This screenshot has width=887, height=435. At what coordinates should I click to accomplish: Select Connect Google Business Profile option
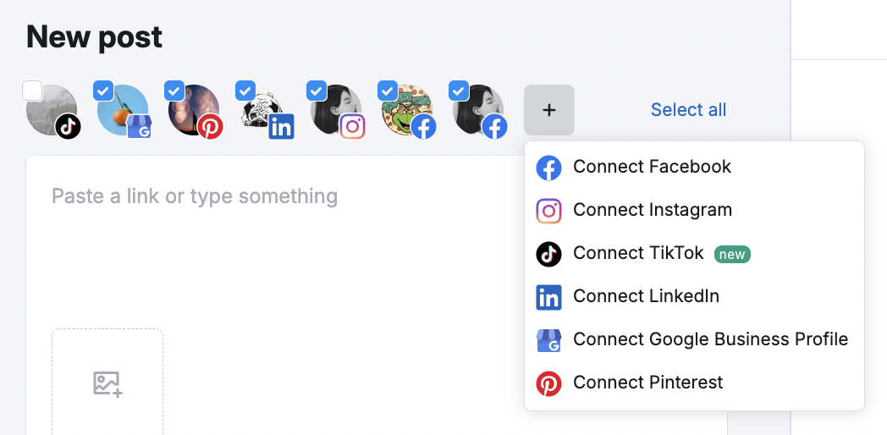click(710, 340)
